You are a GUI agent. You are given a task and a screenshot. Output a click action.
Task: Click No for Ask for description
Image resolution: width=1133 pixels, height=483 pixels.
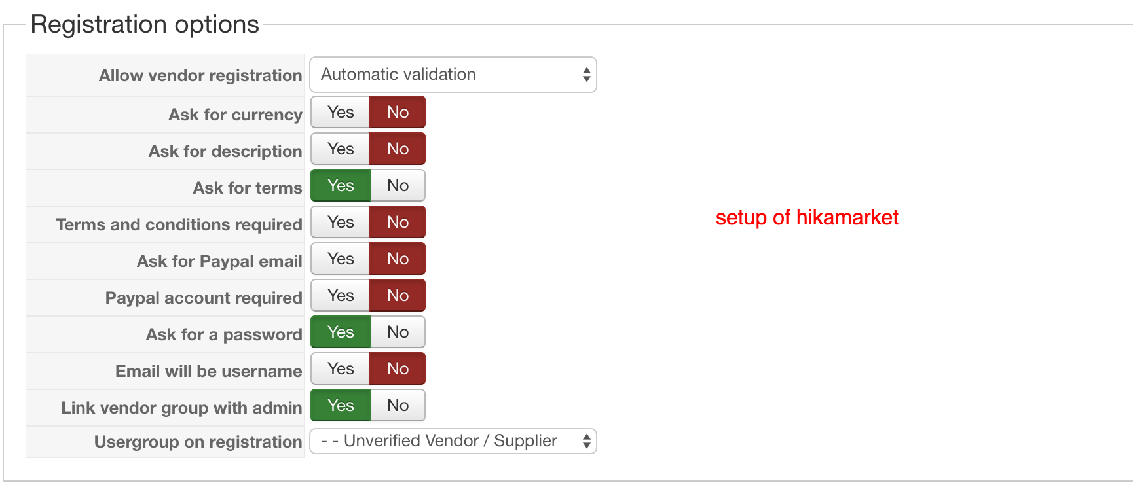click(x=398, y=149)
